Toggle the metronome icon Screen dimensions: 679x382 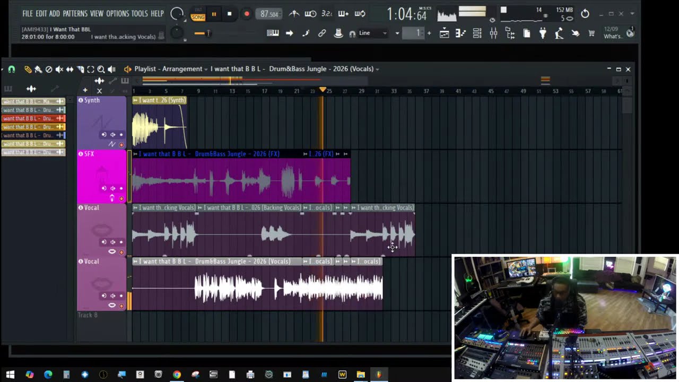click(293, 14)
